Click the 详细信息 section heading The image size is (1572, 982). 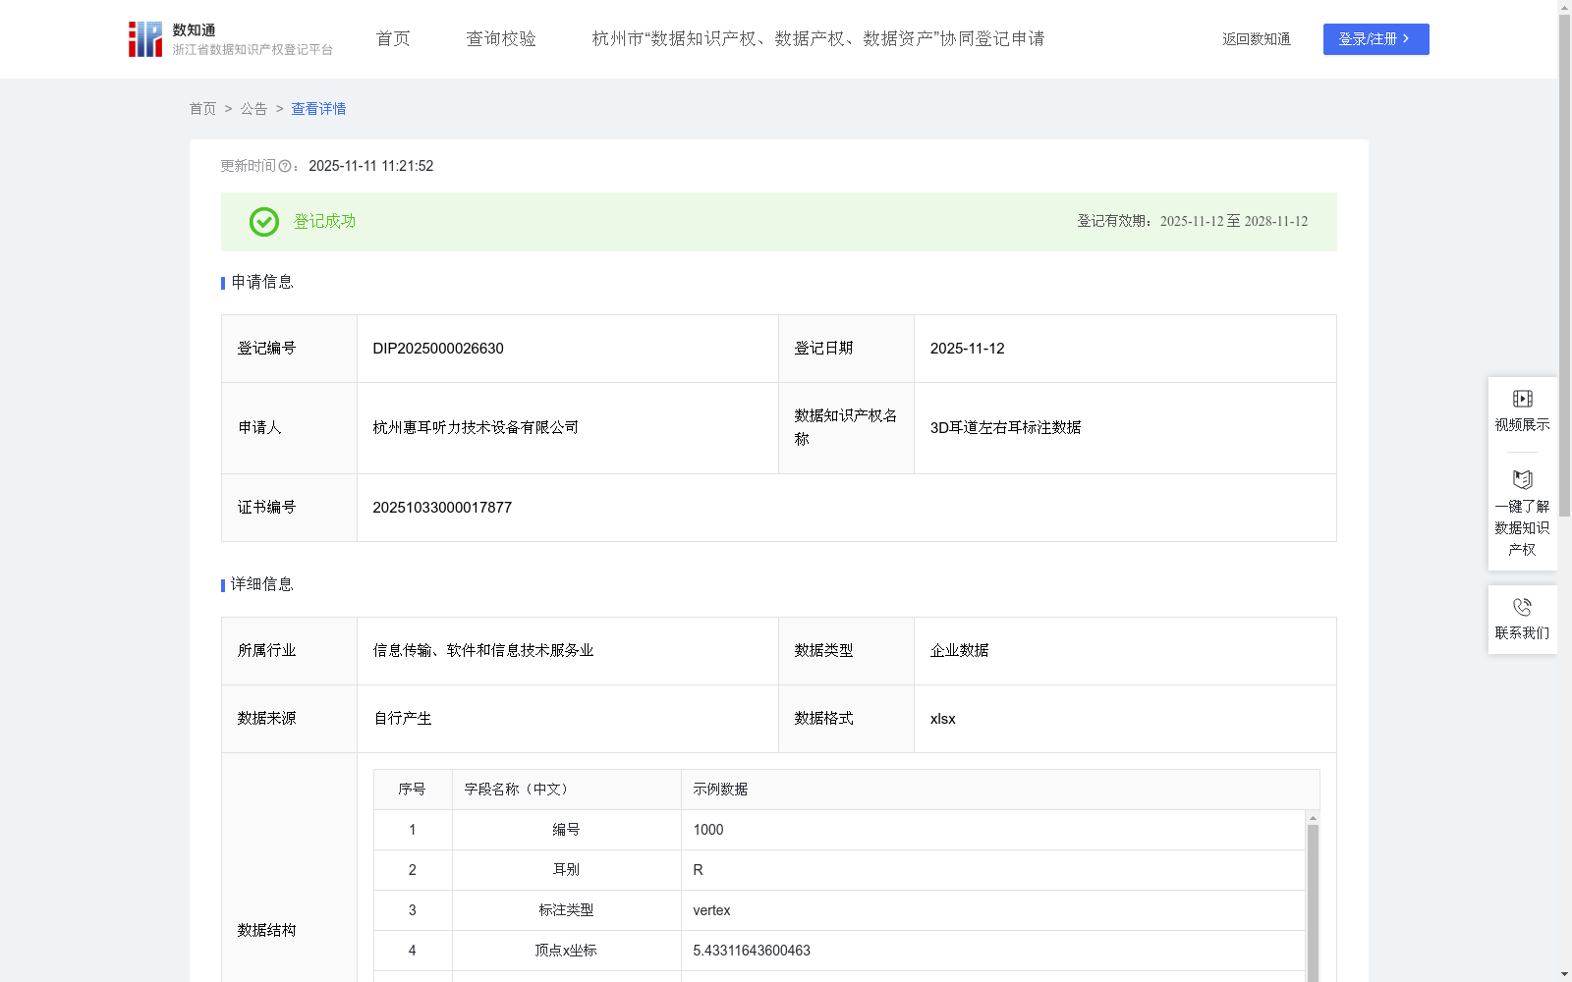click(262, 585)
